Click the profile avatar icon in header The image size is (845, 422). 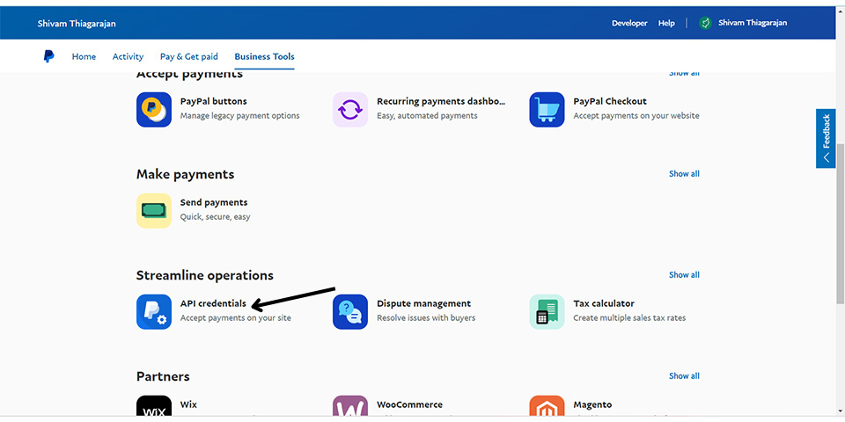[705, 23]
